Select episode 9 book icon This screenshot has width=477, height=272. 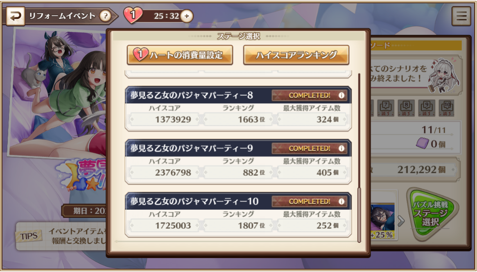(426, 108)
